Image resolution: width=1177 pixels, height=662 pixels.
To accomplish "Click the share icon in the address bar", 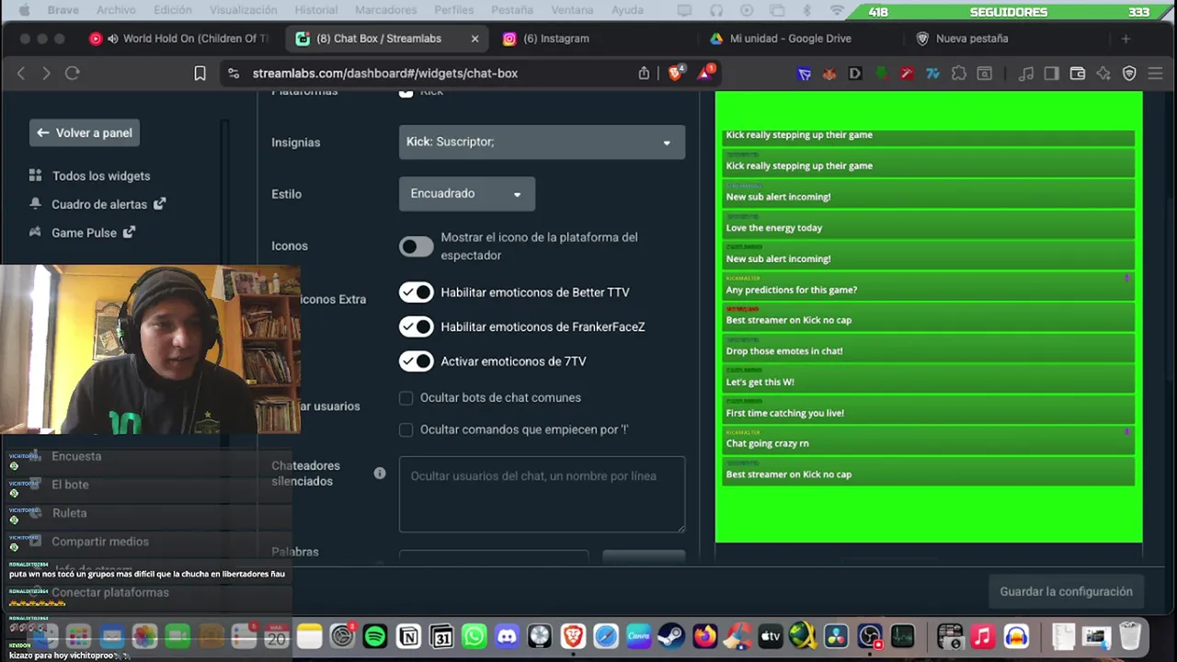I will pyautogui.click(x=644, y=74).
